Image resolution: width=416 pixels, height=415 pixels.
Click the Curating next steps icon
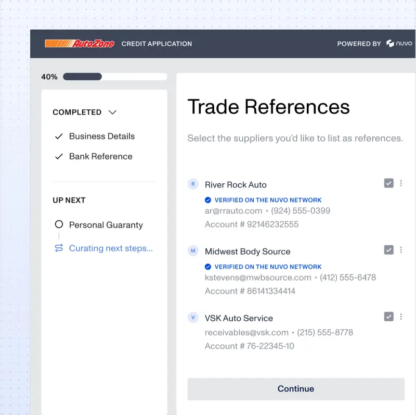(x=59, y=248)
